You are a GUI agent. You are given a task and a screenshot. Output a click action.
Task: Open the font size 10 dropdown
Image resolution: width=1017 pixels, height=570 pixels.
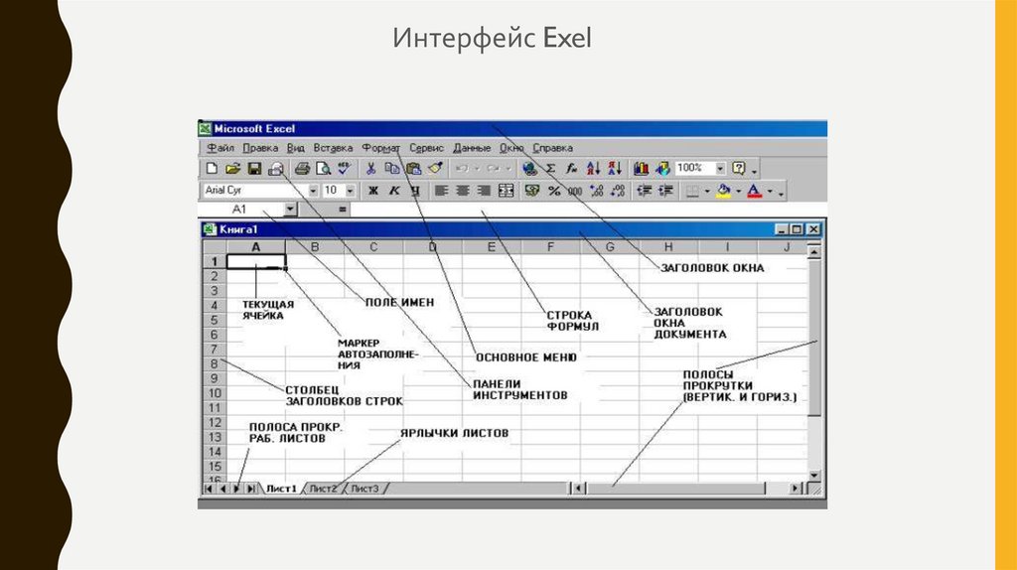351,191
